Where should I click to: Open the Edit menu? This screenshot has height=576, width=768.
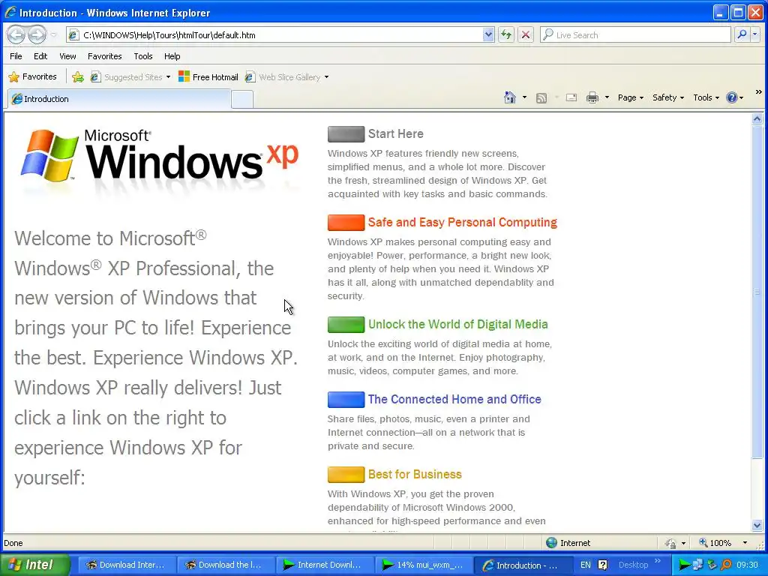(x=40, y=56)
